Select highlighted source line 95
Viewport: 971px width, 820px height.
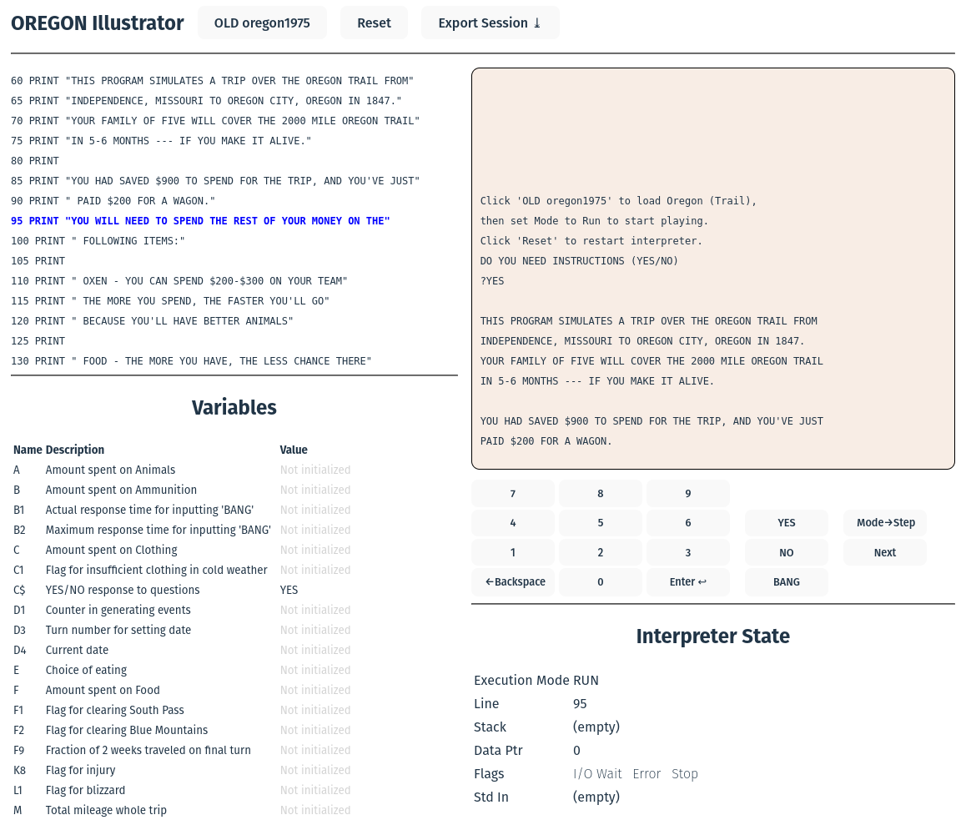coord(200,221)
